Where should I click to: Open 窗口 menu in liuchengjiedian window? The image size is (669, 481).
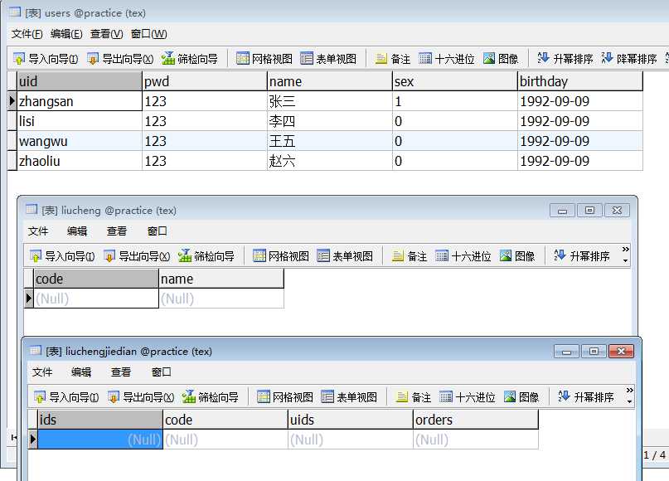click(x=162, y=372)
